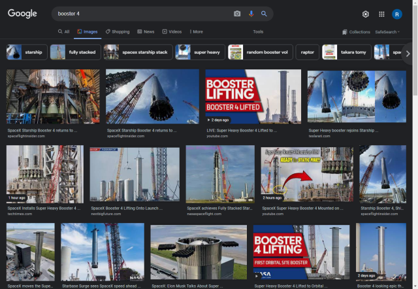Image resolution: width=418 pixels, height=289 pixels.
Task: Activate voice search microphone icon
Action: pos(251,14)
